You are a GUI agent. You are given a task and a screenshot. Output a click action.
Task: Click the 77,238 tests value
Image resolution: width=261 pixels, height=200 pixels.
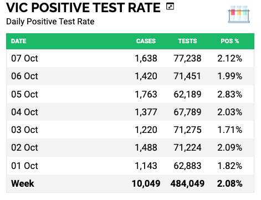point(187,58)
